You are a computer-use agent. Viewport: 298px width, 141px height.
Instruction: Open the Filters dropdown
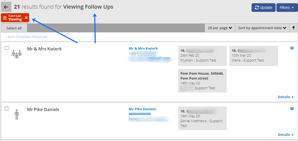(x=287, y=8)
